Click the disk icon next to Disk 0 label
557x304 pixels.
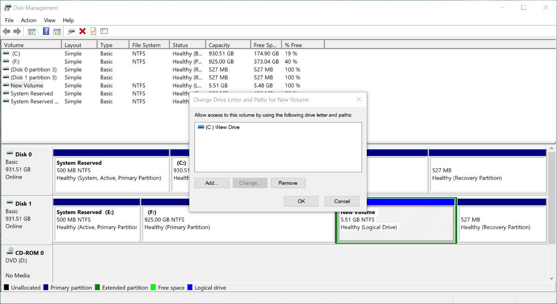click(x=9, y=154)
